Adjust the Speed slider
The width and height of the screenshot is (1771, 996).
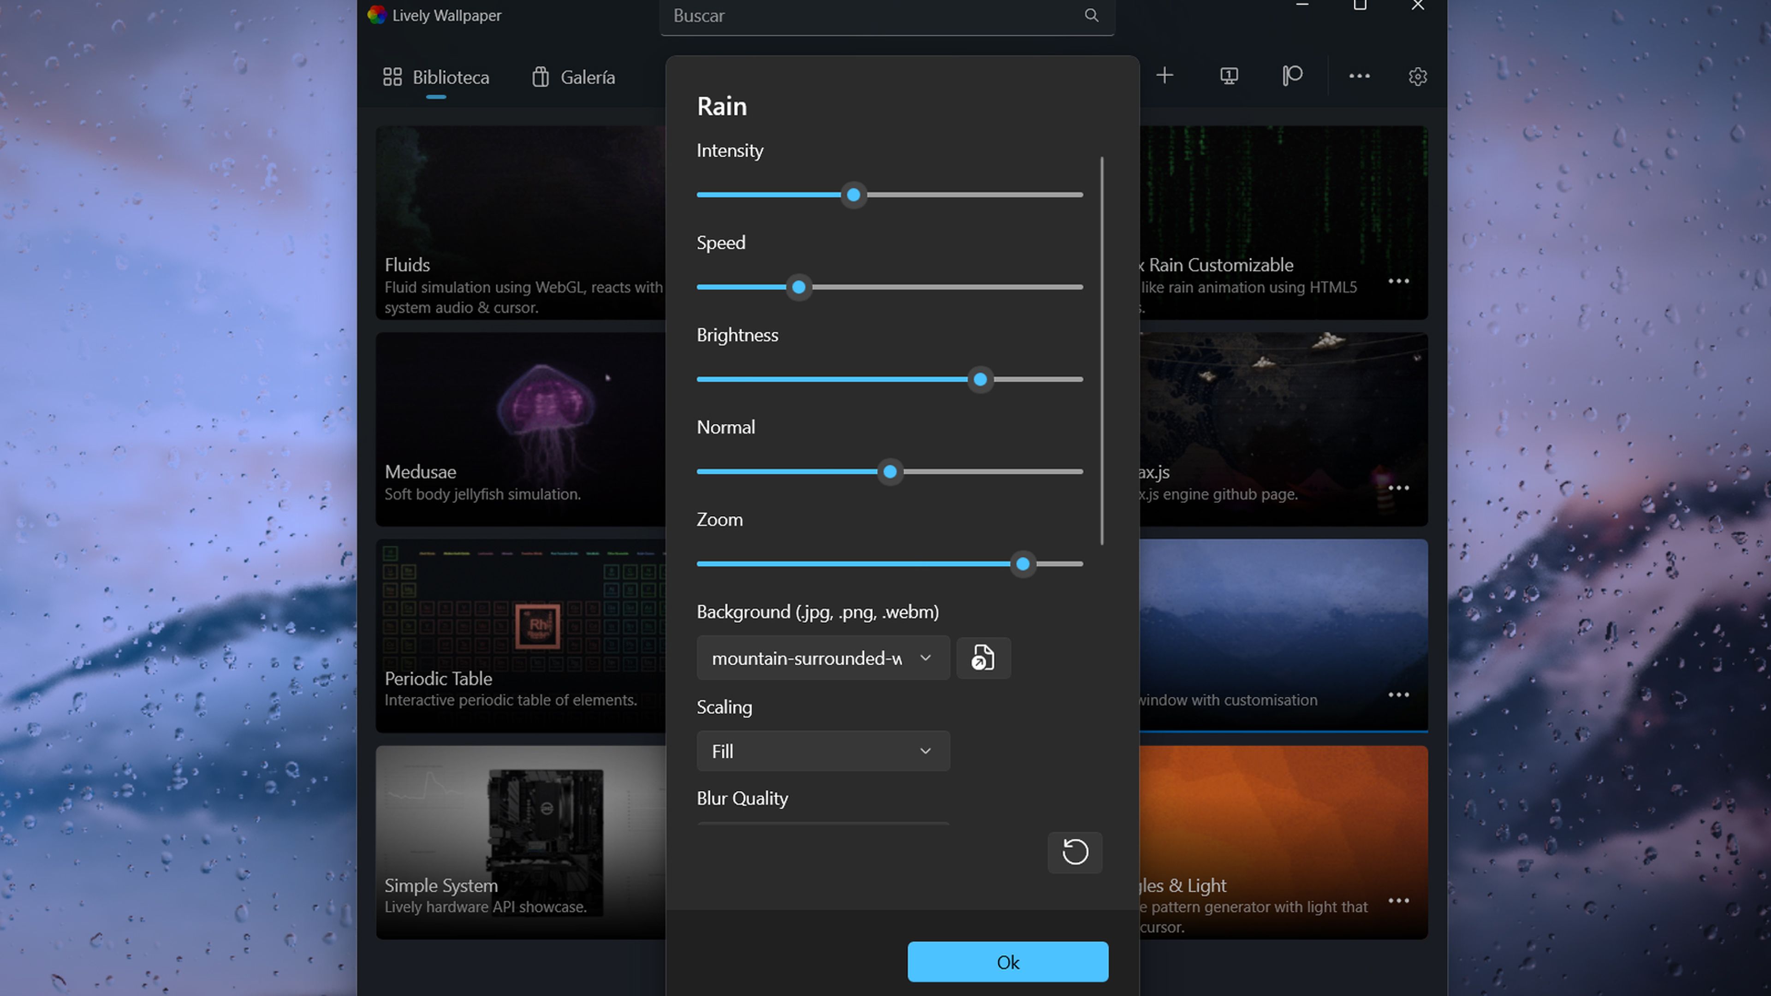(x=890, y=287)
